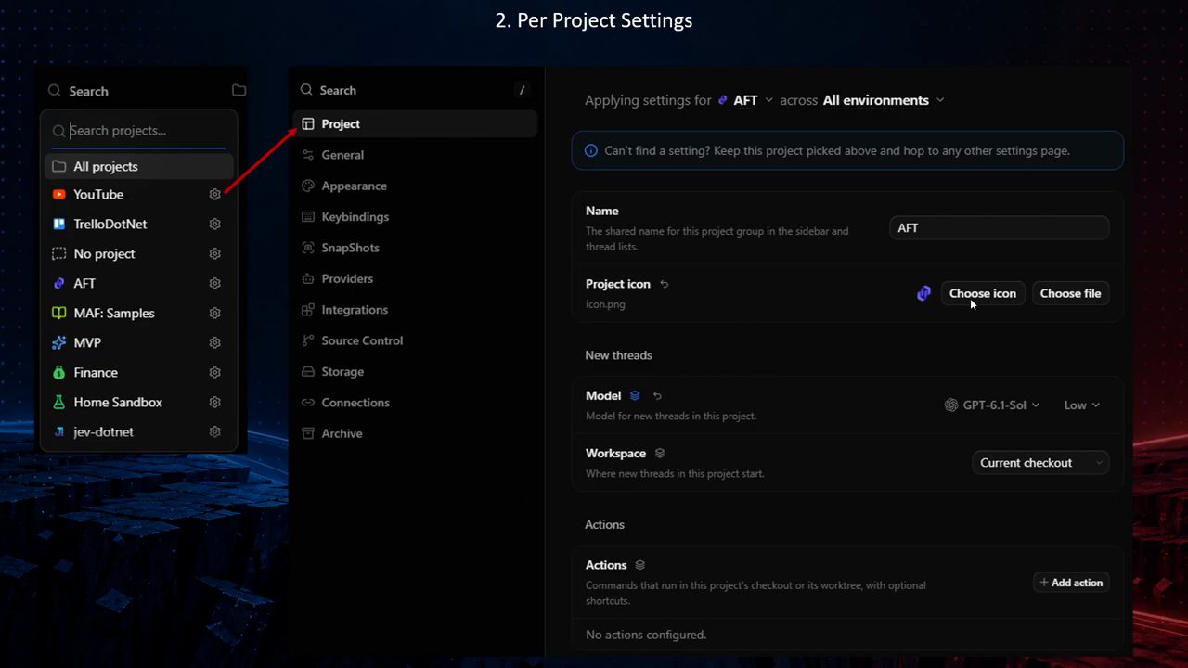Screen dimensions: 1188x668
Task: Click the Add action button
Action: (x=1071, y=583)
